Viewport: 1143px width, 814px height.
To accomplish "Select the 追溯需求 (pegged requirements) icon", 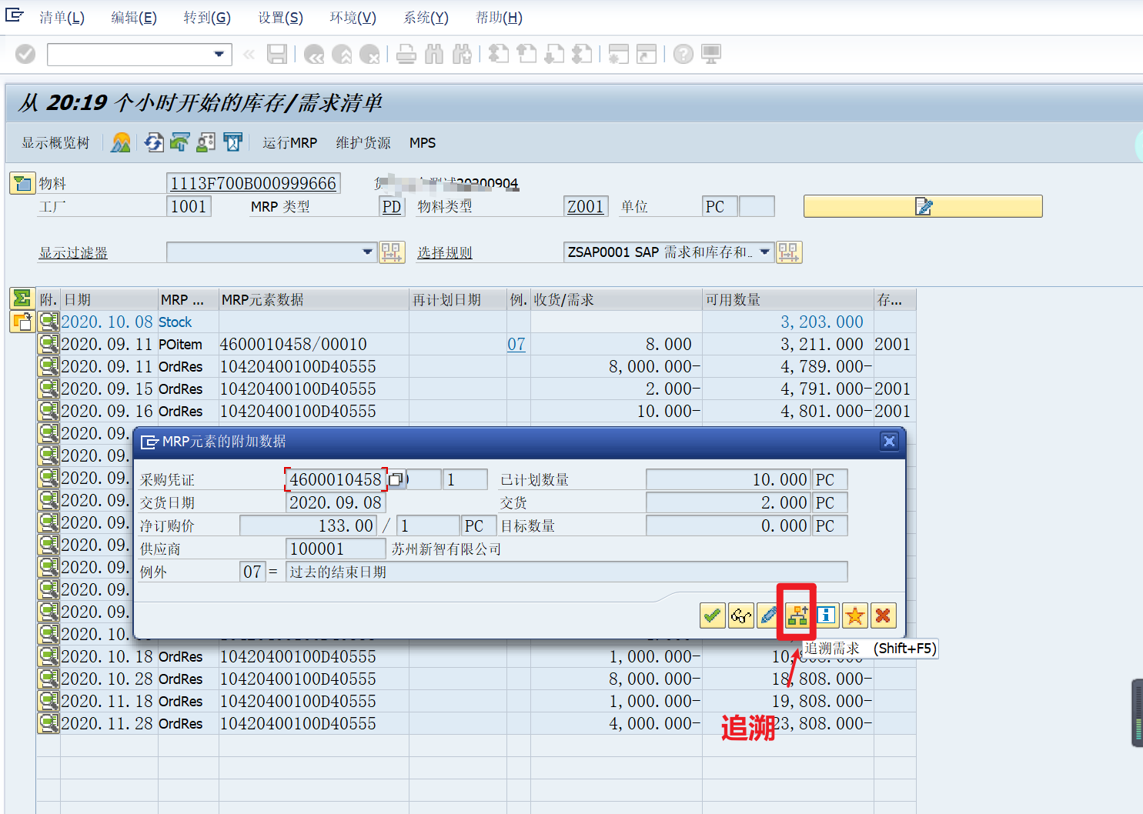I will 797,615.
